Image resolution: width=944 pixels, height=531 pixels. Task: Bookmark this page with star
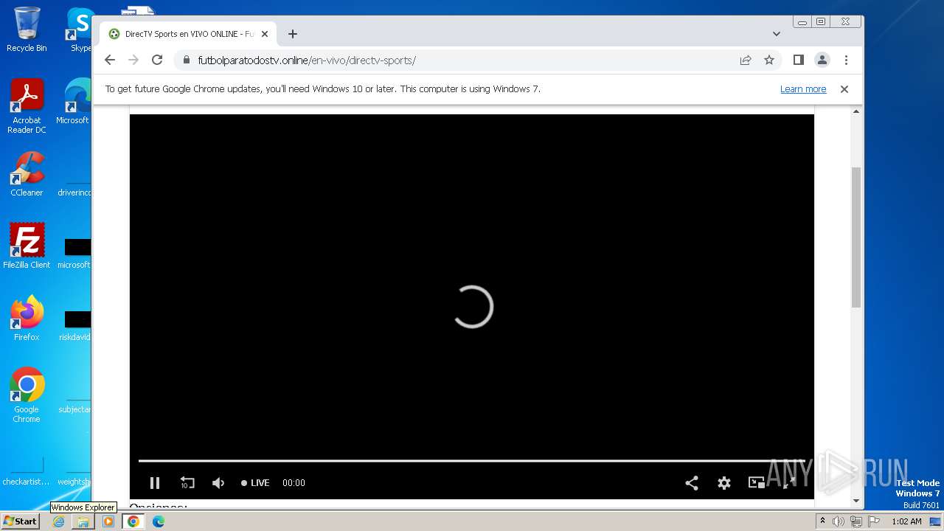pyautogui.click(x=769, y=60)
